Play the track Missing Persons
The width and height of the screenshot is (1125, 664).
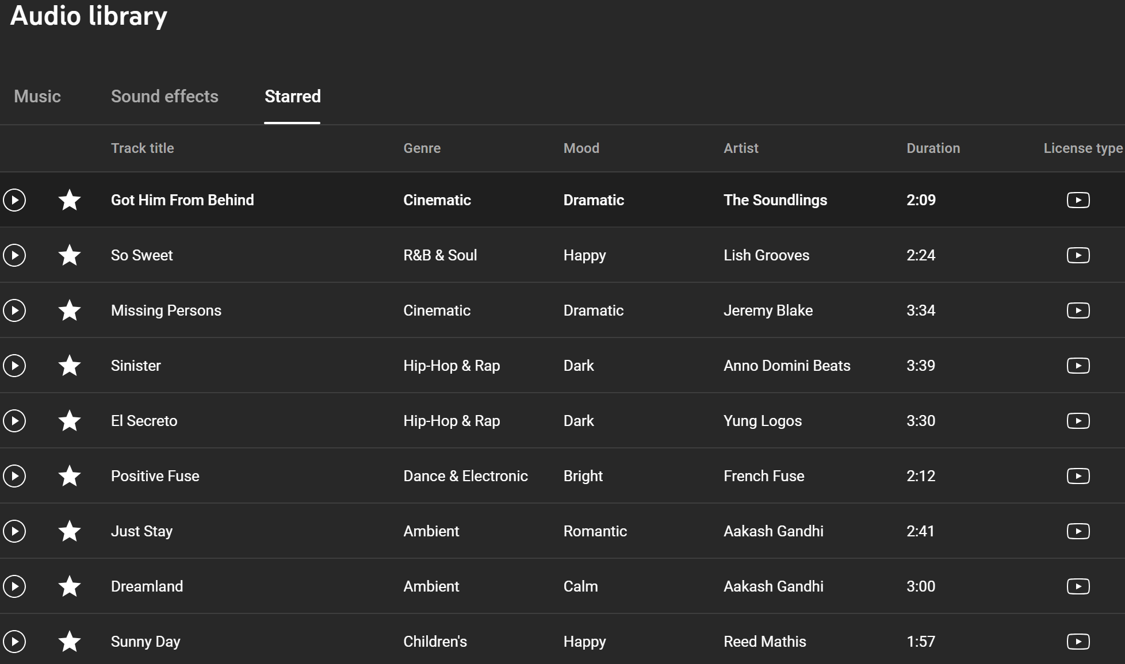click(14, 310)
